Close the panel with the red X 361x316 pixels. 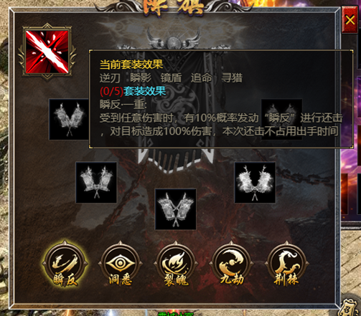(350, 20)
